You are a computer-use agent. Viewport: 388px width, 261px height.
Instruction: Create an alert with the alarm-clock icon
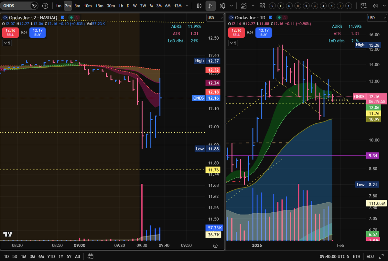(x=363, y=6)
